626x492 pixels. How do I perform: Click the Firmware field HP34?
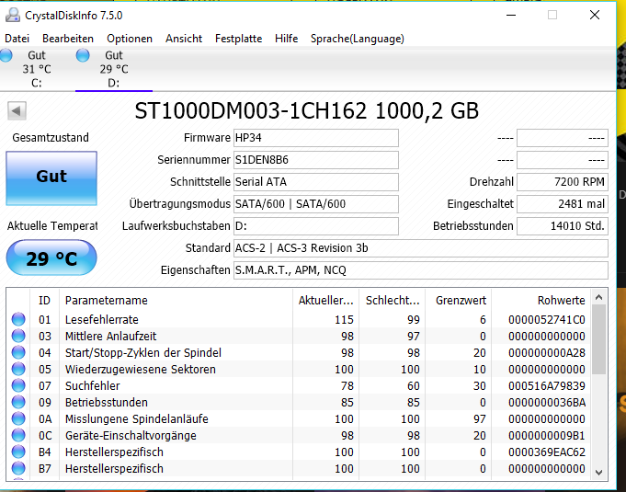pyautogui.click(x=316, y=138)
